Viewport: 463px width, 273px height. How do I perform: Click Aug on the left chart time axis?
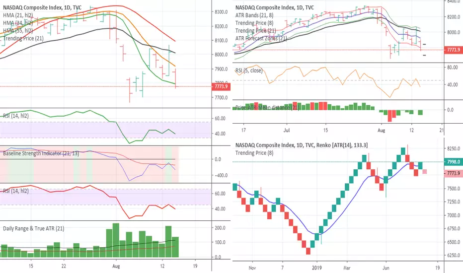116,266
